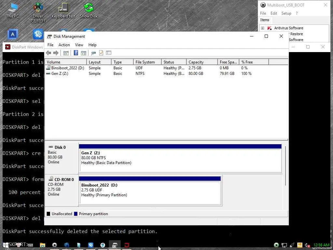Click the Disk Management icon on taskbar

[115, 245]
